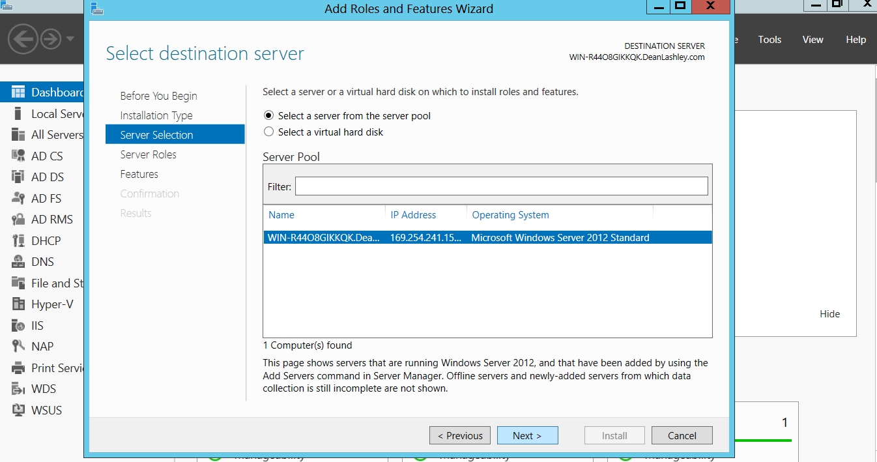Select a server from the server pool
877x462 pixels.
tap(268, 115)
